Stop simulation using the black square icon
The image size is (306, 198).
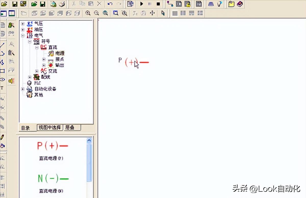pyautogui.click(x=158, y=4)
